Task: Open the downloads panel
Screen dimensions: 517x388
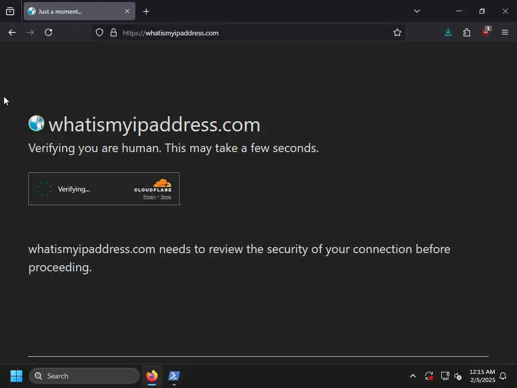Action: 448,33
